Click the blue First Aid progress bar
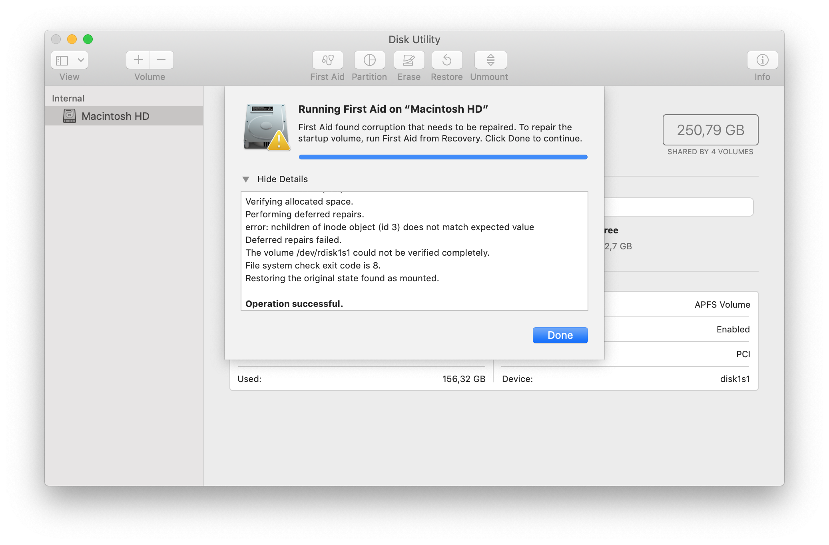Viewport: 829px width, 545px height. click(x=442, y=157)
